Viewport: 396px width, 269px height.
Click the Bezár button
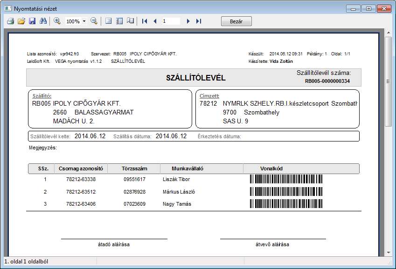coord(236,21)
